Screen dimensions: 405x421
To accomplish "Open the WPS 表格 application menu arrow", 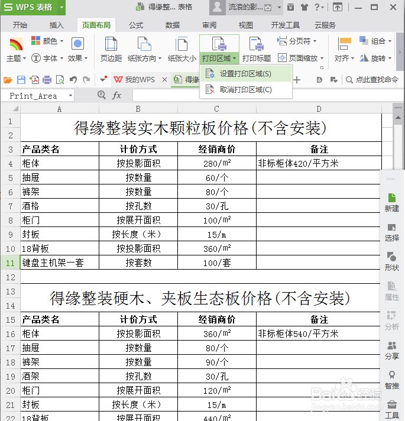I will click(x=61, y=7).
